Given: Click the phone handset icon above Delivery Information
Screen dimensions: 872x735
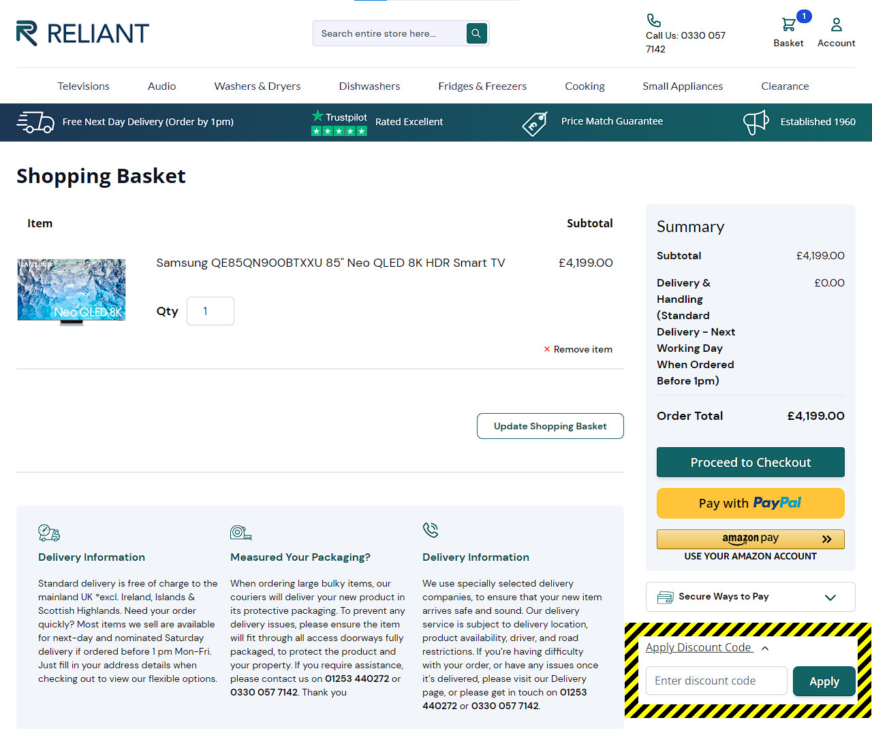Looking at the screenshot, I should 431,530.
